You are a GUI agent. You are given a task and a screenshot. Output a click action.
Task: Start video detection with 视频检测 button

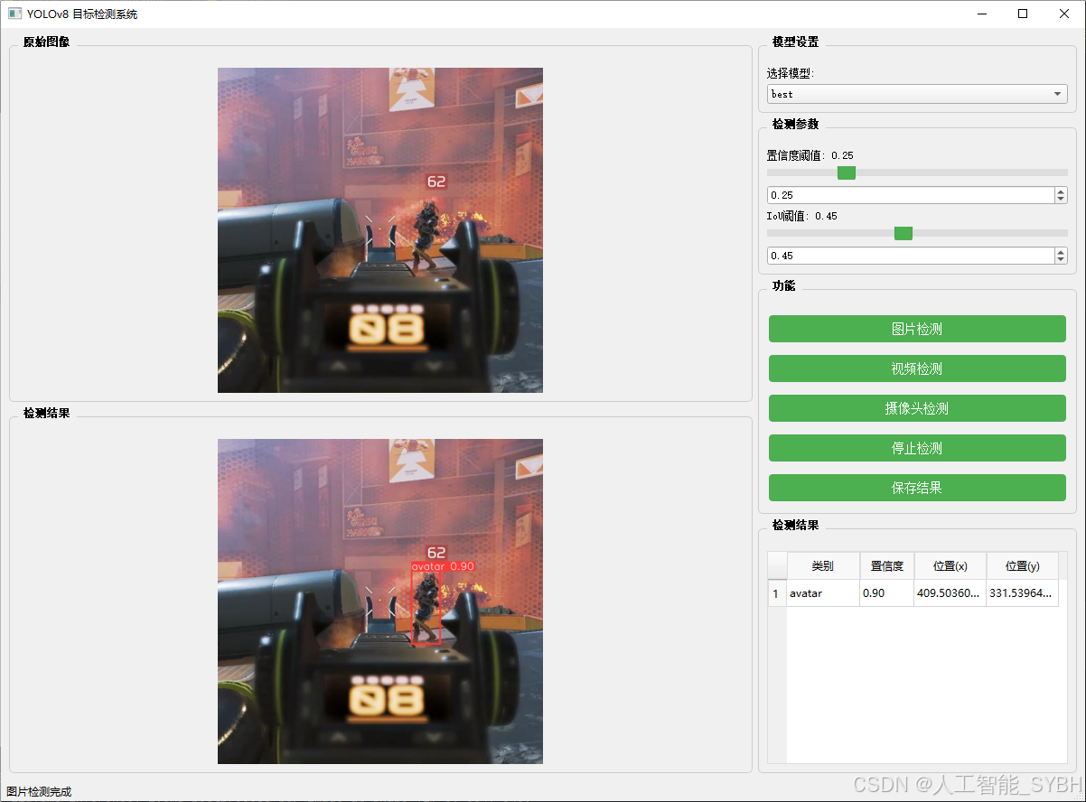tap(917, 368)
